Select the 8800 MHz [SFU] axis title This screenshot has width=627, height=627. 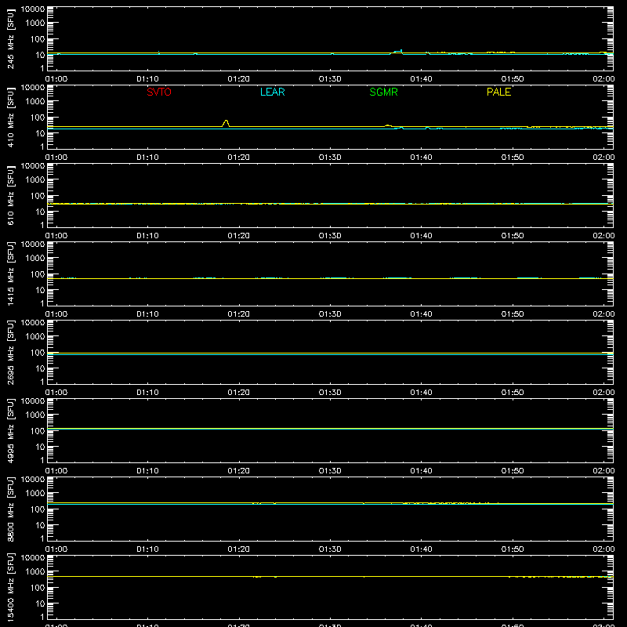(x=10, y=509)
